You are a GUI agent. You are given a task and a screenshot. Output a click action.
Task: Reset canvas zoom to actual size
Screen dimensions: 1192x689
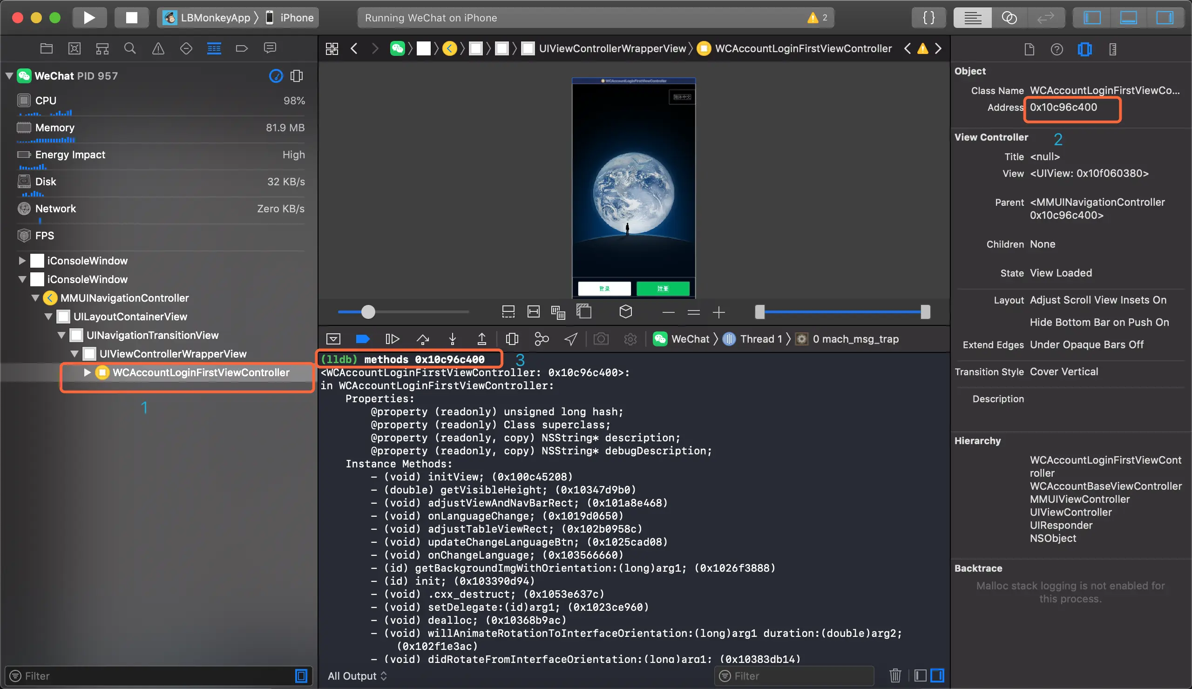[x=693, y=312]
